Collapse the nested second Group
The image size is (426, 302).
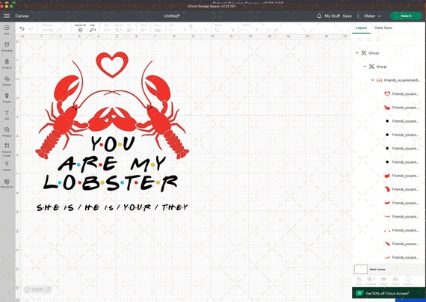pyautogui.click(x=365, y=67)
